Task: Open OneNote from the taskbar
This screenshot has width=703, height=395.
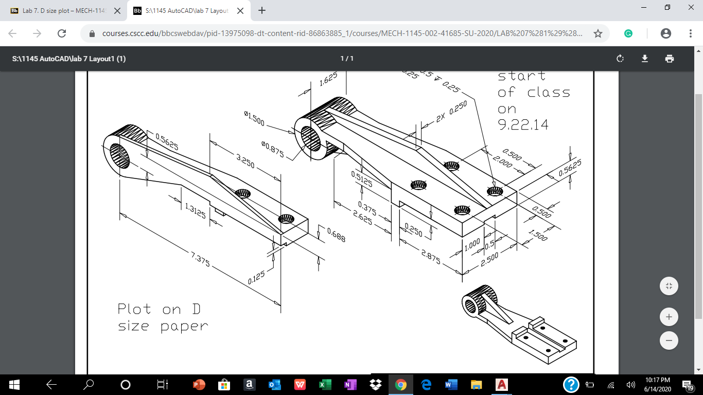Action: pyautogui.click(x=350, y=384)
